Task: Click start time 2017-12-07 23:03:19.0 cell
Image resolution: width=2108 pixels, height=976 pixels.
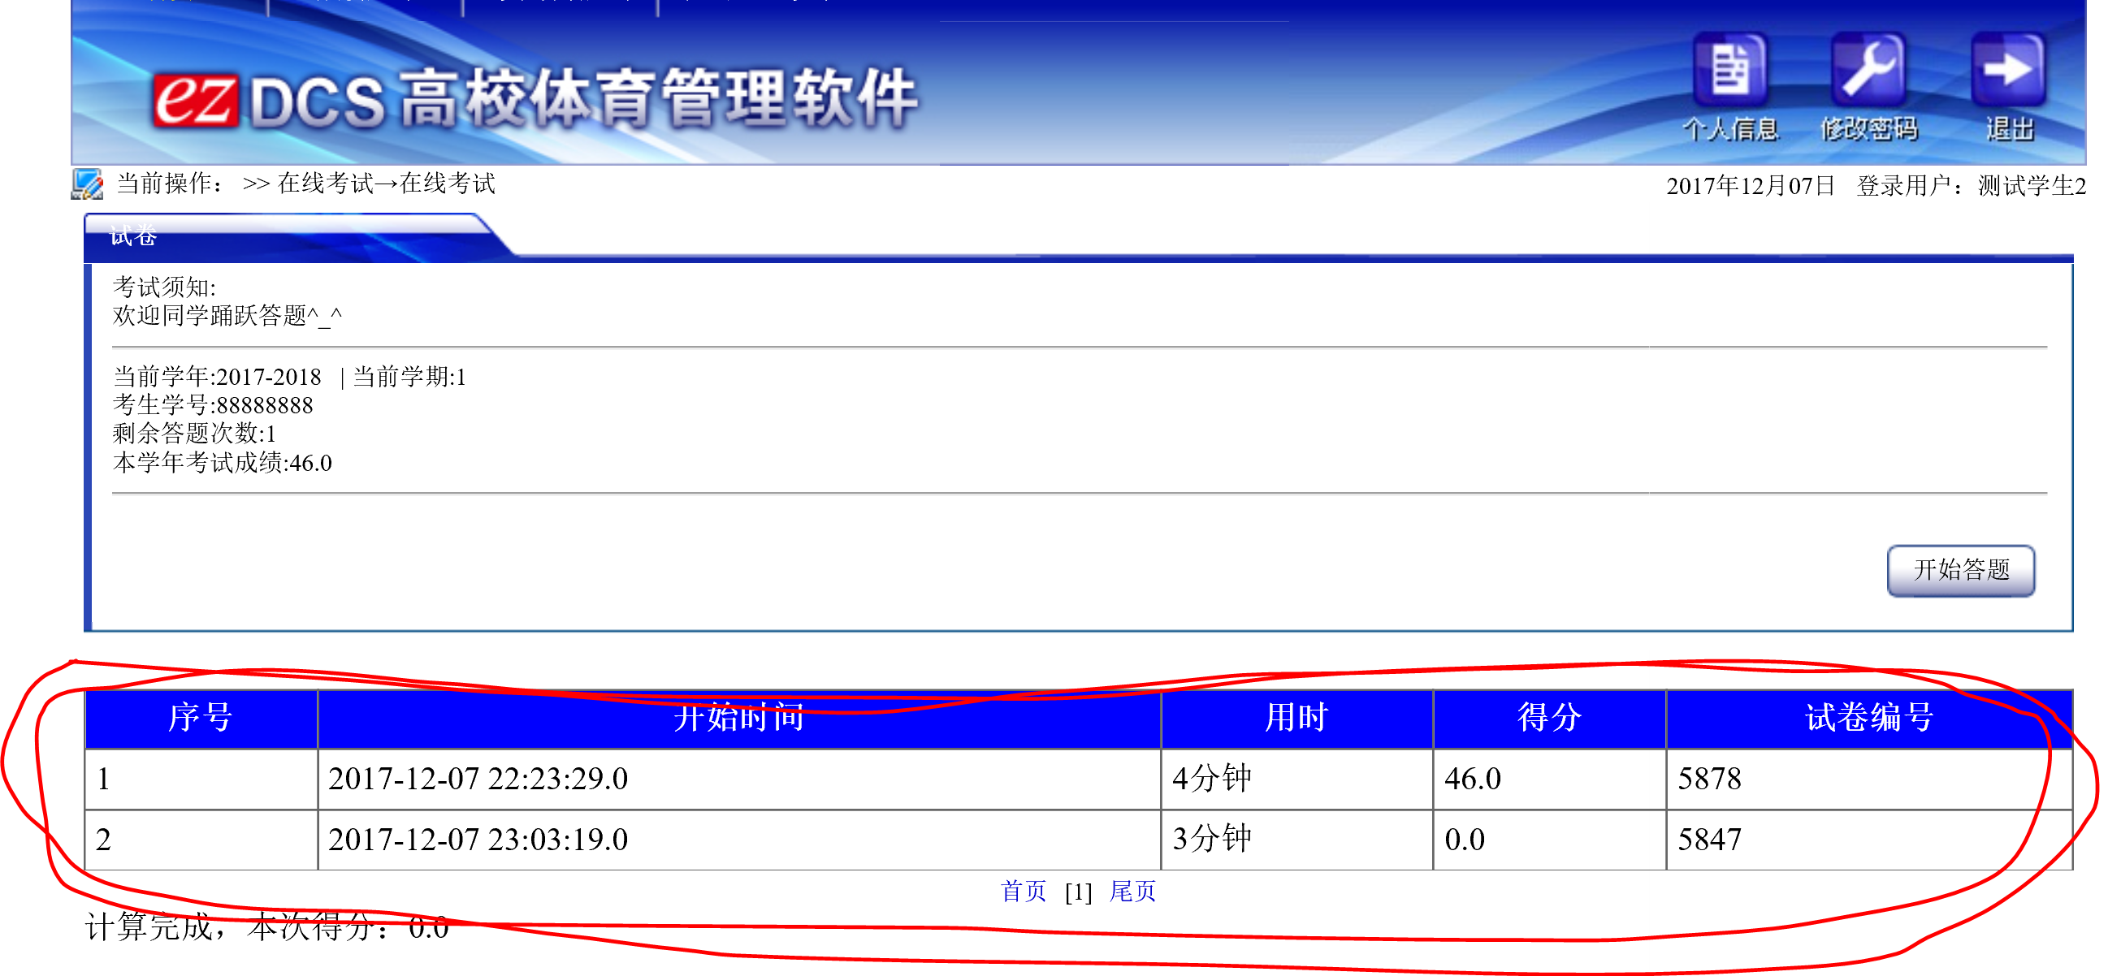Action: tap(478, 840)
